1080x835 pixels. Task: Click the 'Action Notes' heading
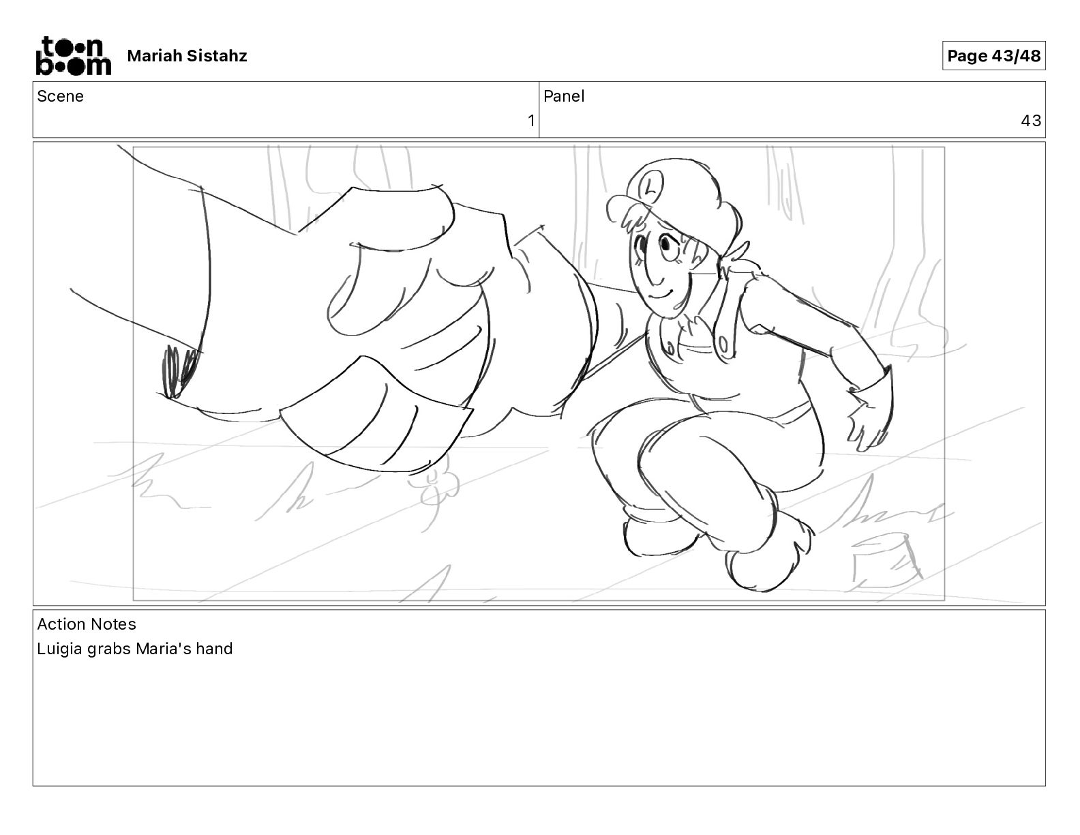[87, 624]
